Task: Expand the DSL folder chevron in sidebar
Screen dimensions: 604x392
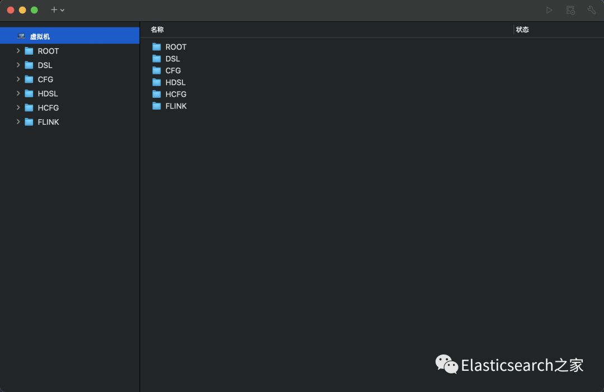Action: 18,65
